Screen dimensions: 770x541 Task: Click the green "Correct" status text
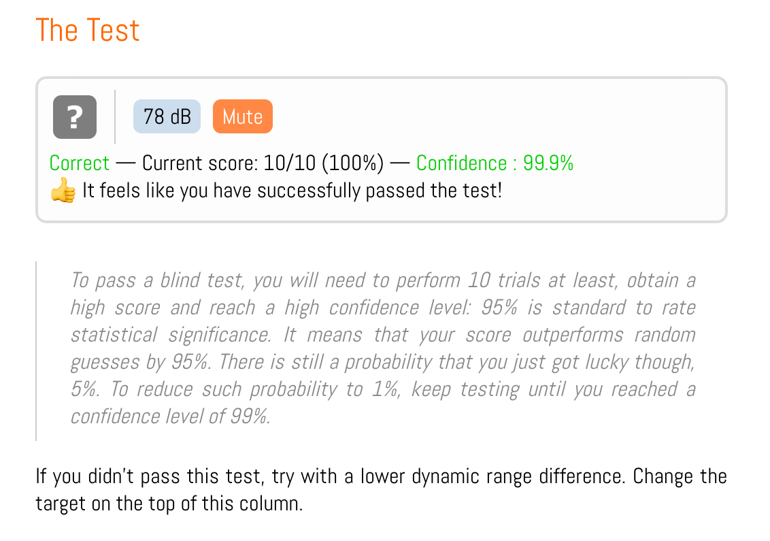(x=80, y=163)
